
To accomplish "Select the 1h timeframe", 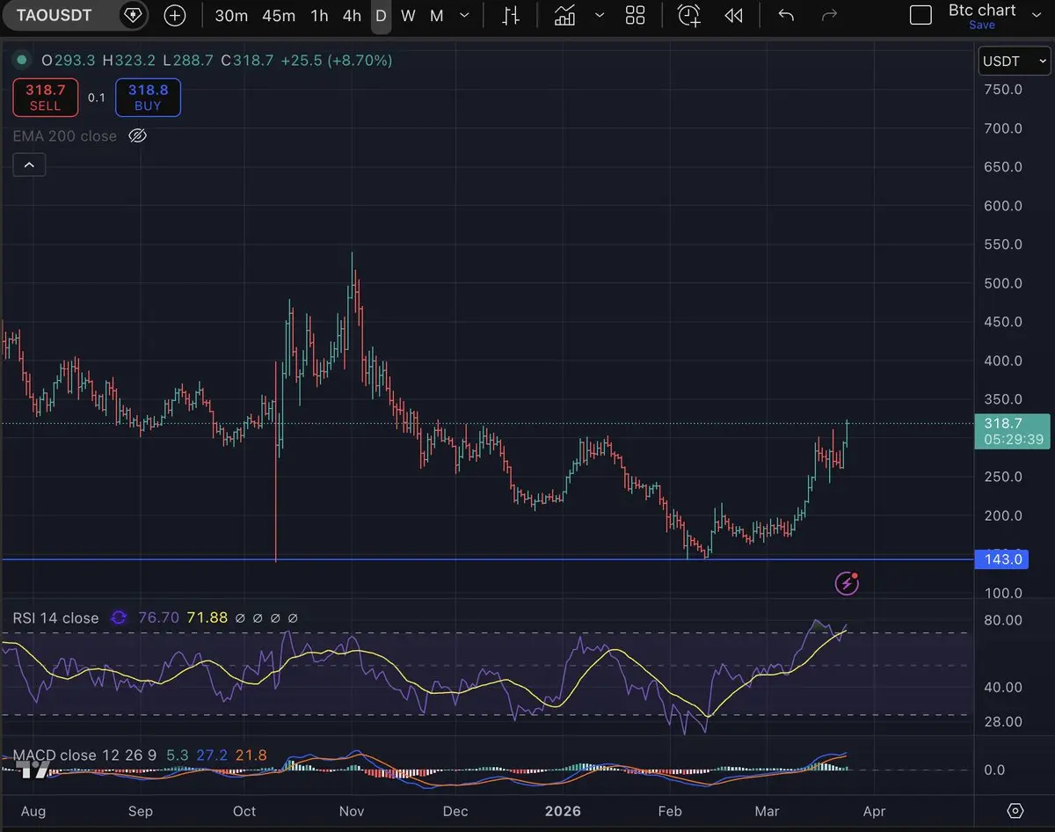I will click(319, 16).
